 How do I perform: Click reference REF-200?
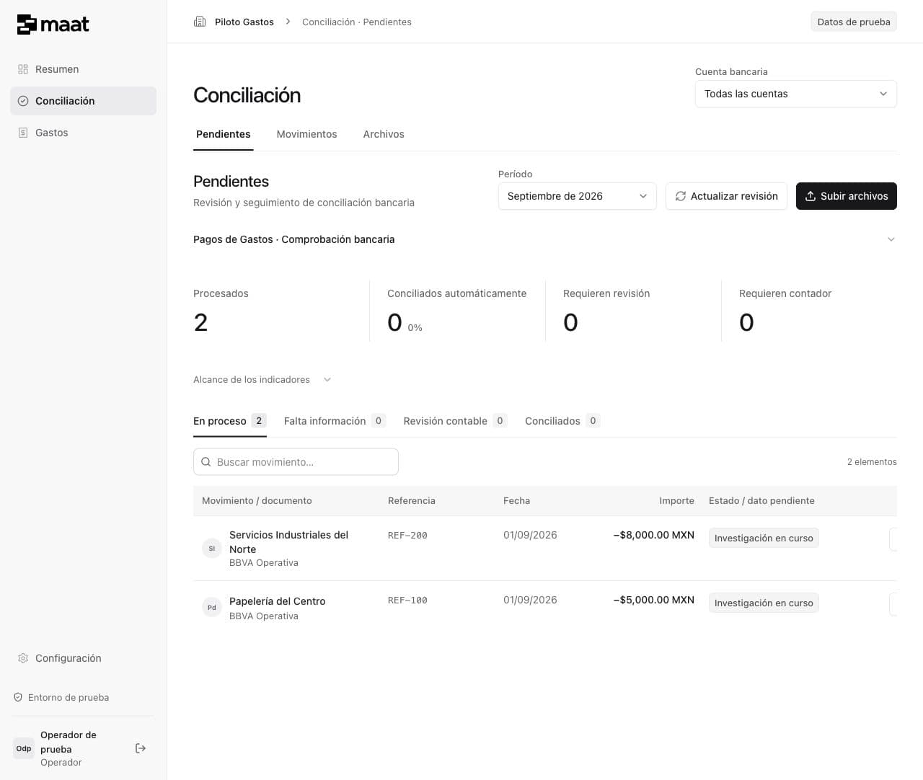pyautogui.click(x=407, y=536)
